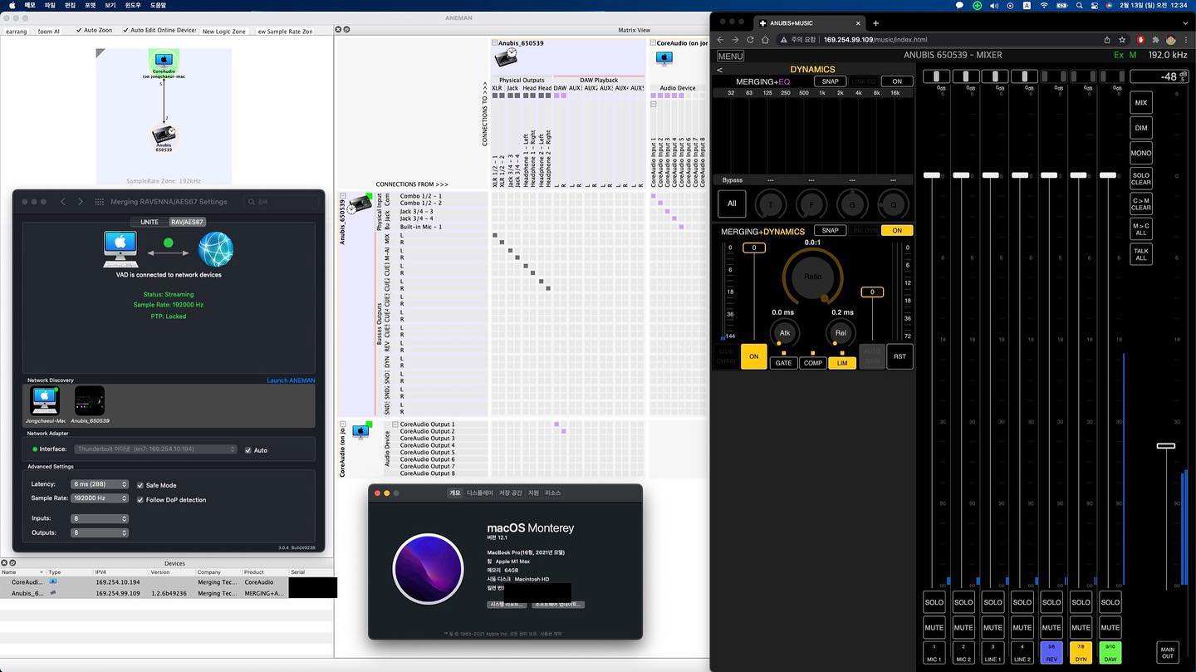Open the 편집 menu in the menu bar
Viewport: 1196px width, 672px height.
pyautogui.click(x=70, y=5)
